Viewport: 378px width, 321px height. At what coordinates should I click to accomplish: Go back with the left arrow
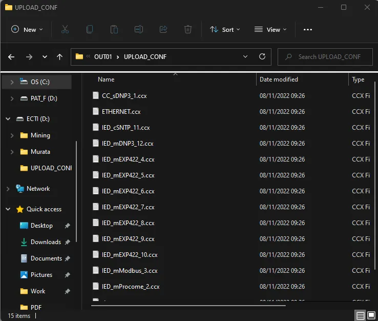(11, 57)
